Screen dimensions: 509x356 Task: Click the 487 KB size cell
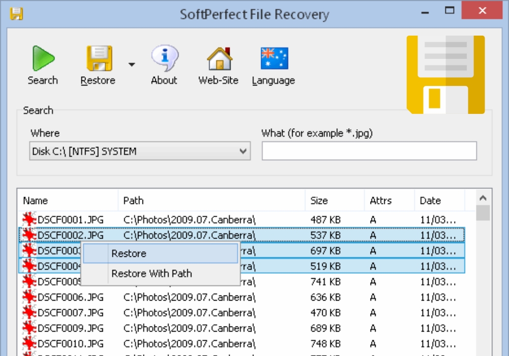tap(325, 220)
